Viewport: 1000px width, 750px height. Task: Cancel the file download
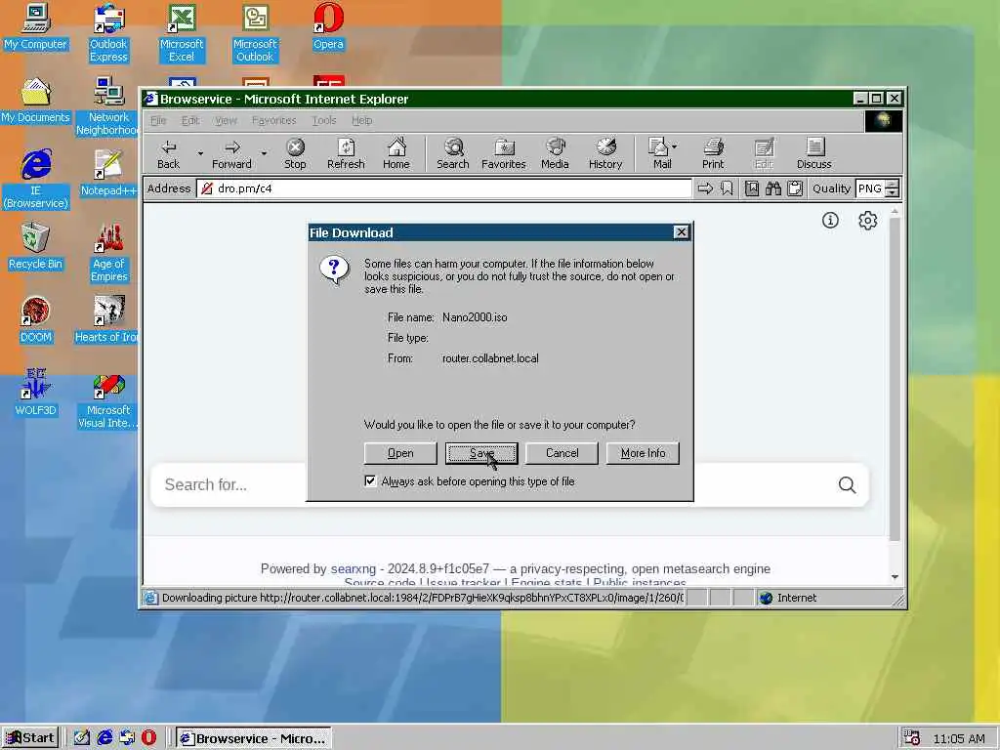pyautogui.click(x=562, y=453)
